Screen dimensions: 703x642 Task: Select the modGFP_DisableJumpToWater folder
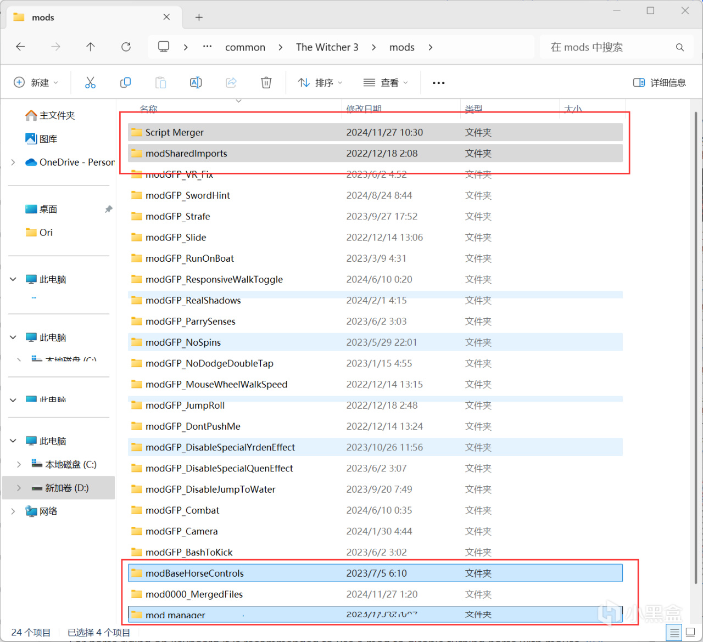point(375,489)
